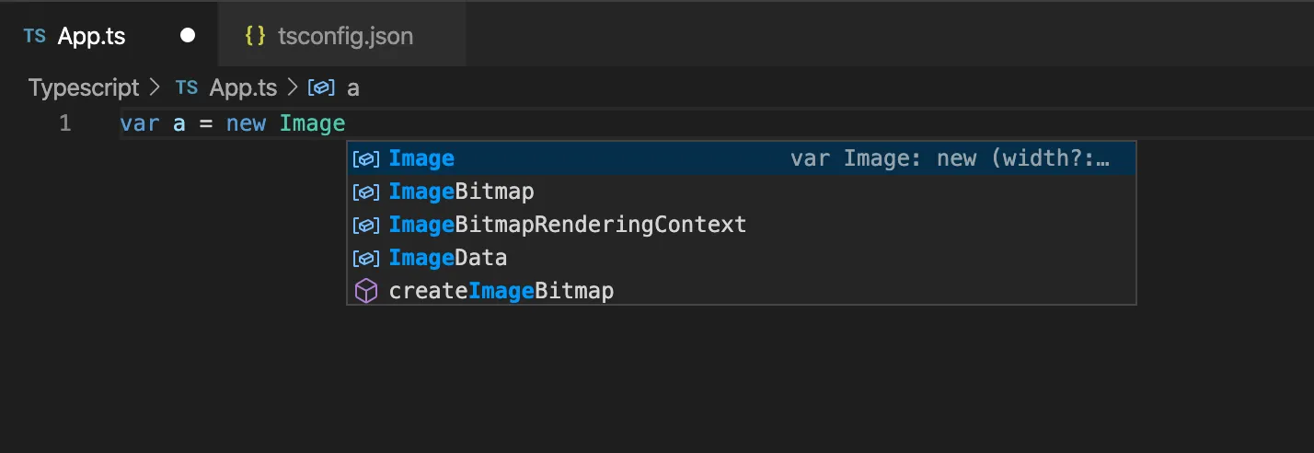
Task: Click the unsaved changes dot on the App.ts tab
Action: click(188, 36)
